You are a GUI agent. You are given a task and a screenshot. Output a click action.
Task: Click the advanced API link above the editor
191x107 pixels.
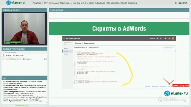168,48
